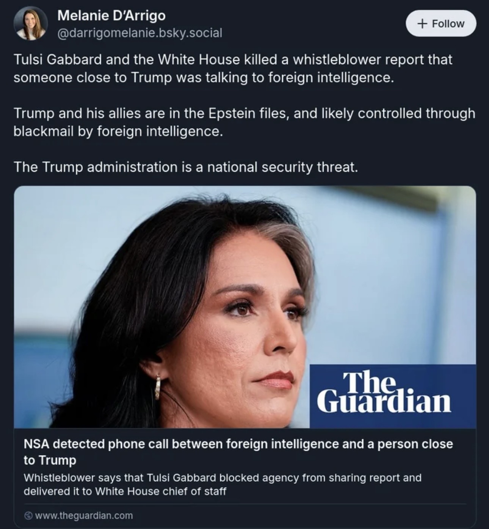Click the line 'The Trump administration is a national security threat'
489x529 pixels.
(x=186, y=167)
